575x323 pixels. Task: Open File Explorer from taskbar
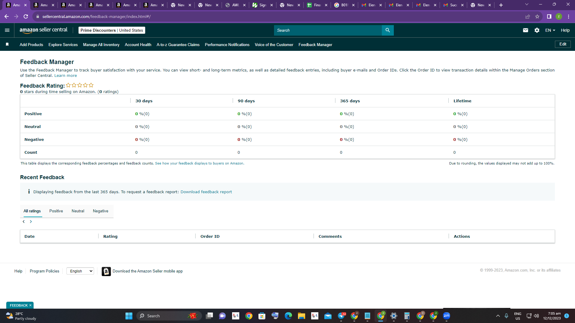click(301, 316)
